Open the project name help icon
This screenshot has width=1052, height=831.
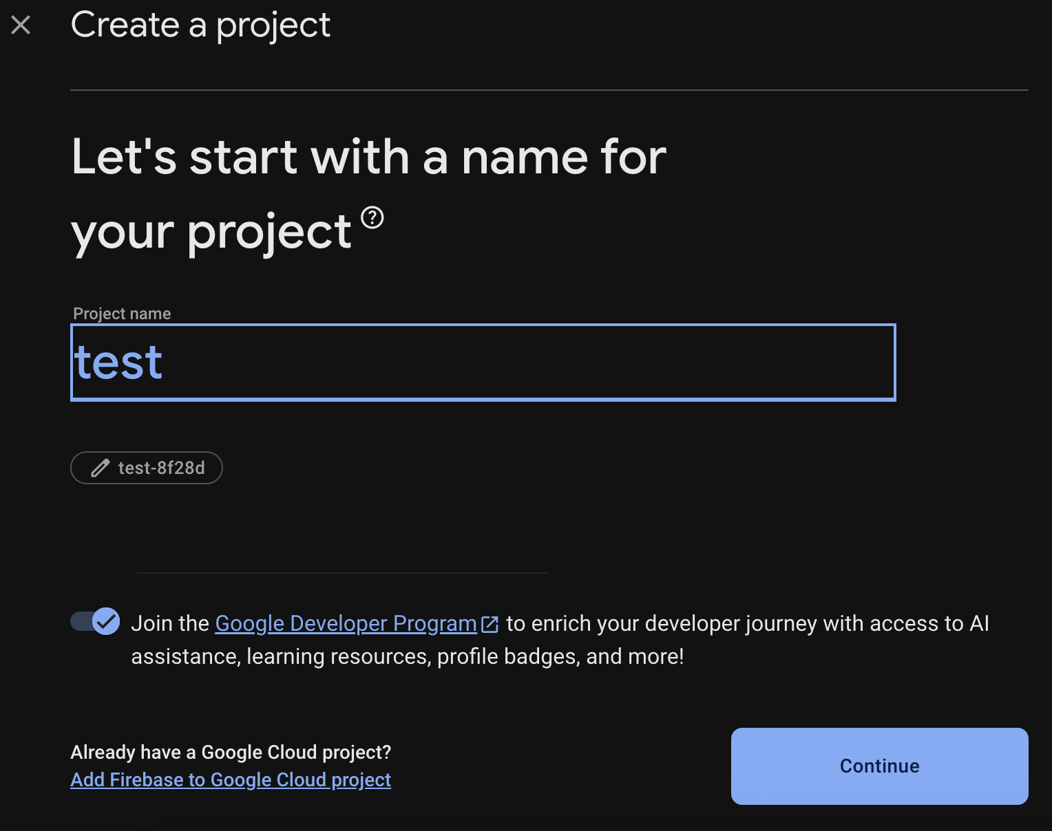pos(372,217)
